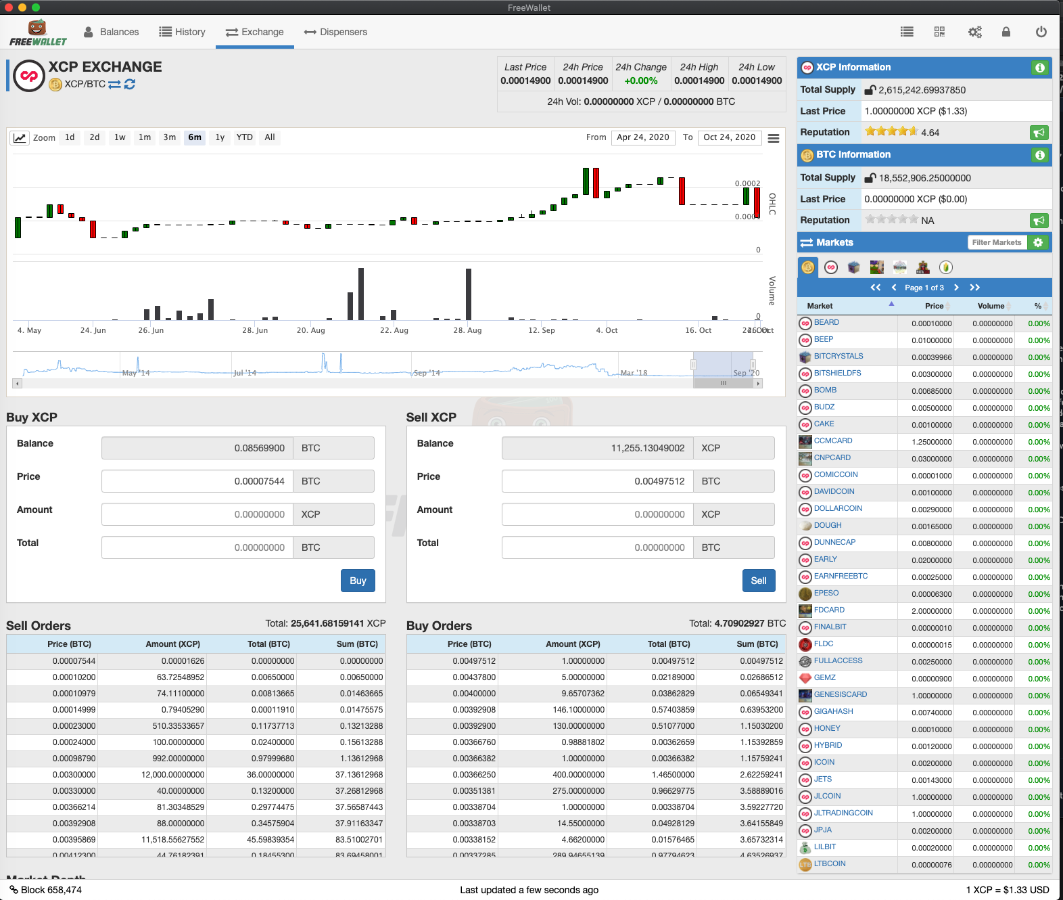
Task: Click the To date field Oct 24, 2020
Action: click(x=730, y=137)
